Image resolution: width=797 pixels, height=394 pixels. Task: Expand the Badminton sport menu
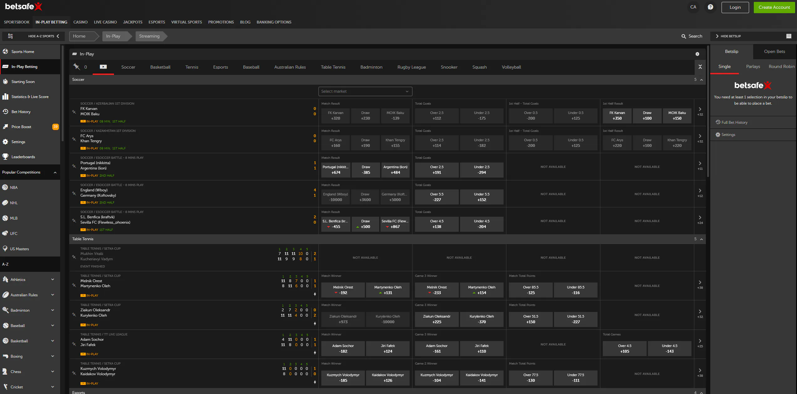tap(53, 310)
